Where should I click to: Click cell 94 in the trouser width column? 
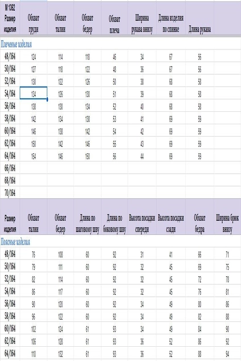(x=227, y=354)
